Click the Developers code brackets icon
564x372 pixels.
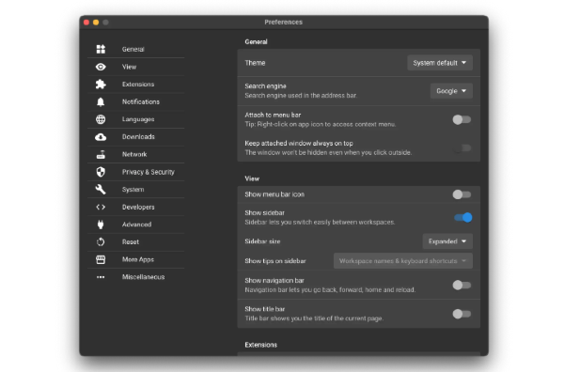coord(101,207)
